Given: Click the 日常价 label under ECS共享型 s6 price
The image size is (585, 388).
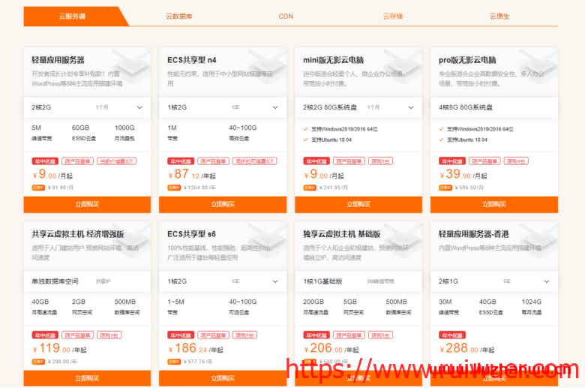Looking at the screenshot, I should tap(173, 361).
